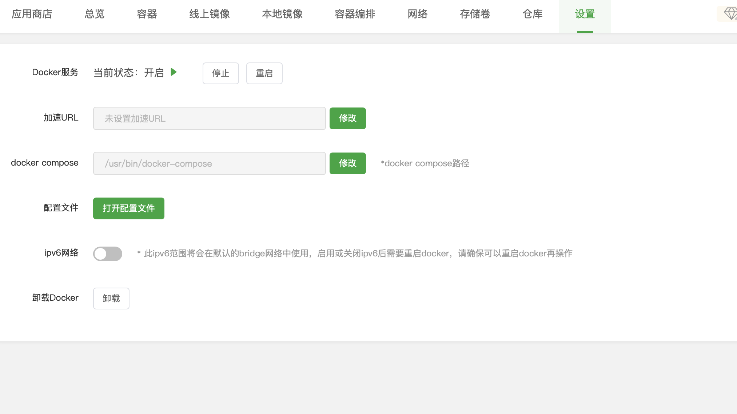This screenshot has width=737, height=414.
Task: Click the docker compose label
Action: 45,163
